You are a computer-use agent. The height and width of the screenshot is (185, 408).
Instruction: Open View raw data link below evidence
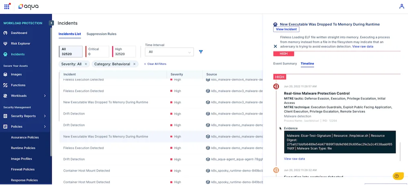pyautogui.click(x=294, y=159)
